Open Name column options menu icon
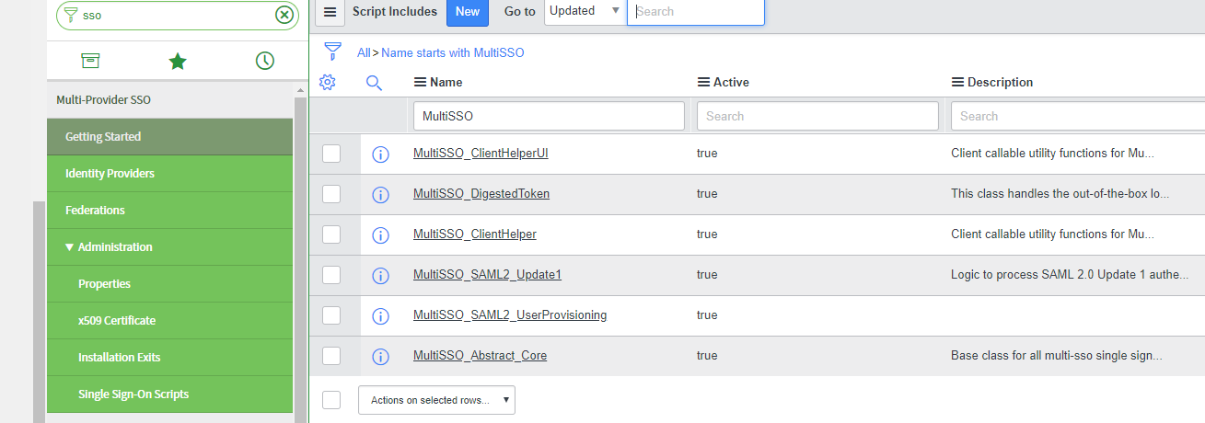Image resolution: width=1205 pixels, height=423 pixels. 420,82
